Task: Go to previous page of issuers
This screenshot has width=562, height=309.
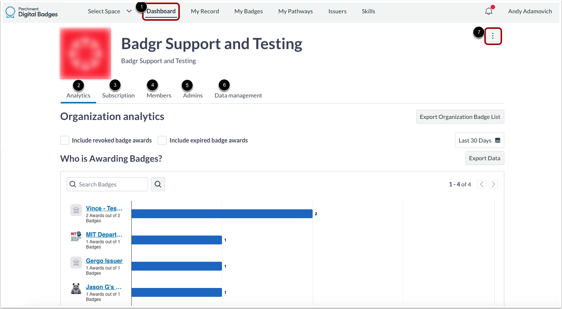Action: point(482,184)
